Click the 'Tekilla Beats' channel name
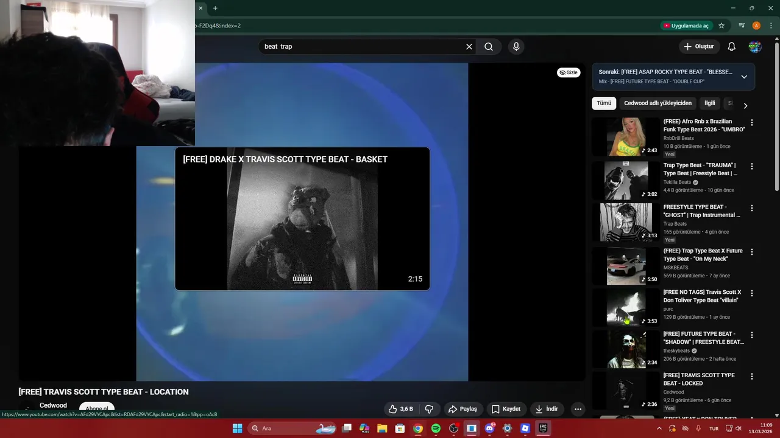The width and height of the screenshot is (780, 438). pyautogui.click(x=677, y=182)
